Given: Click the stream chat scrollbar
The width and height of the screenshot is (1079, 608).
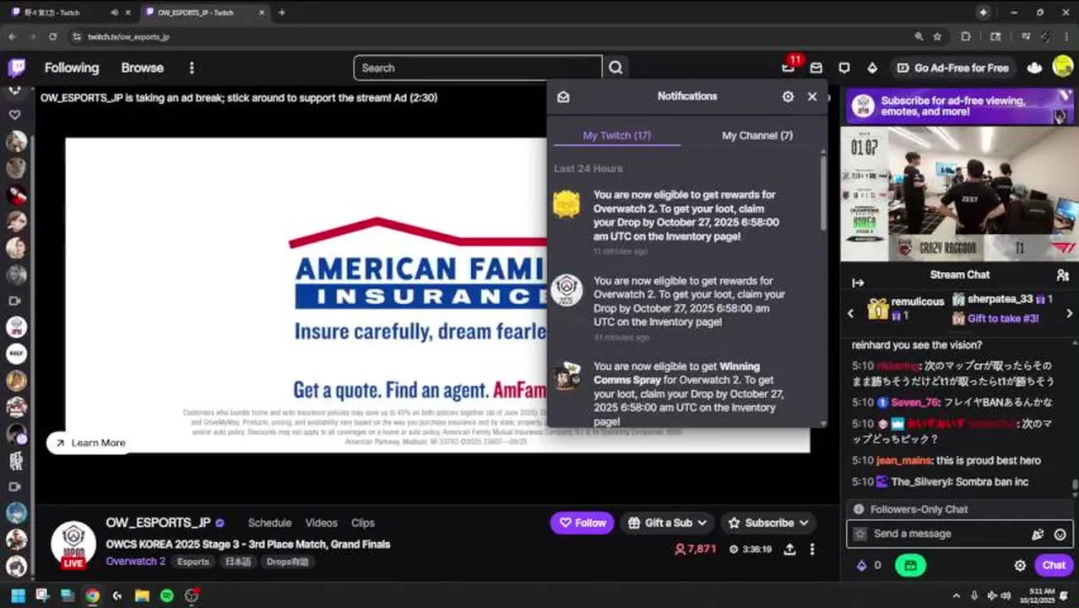Looking at the screenshot, I should [1074, 485].
